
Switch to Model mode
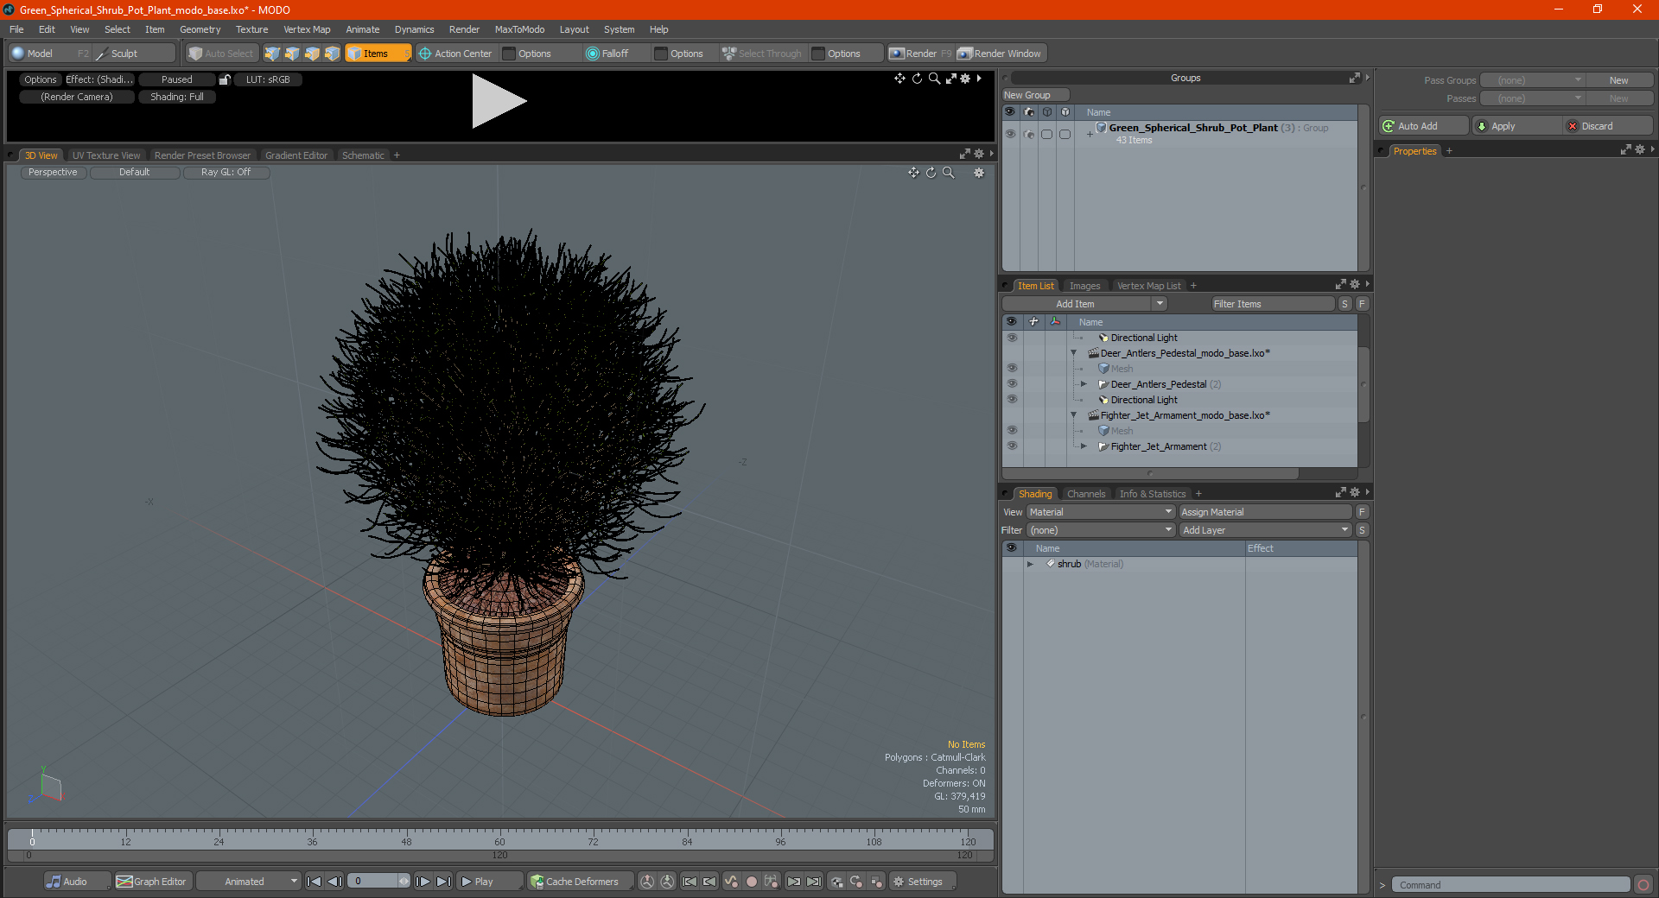point(49,54)
